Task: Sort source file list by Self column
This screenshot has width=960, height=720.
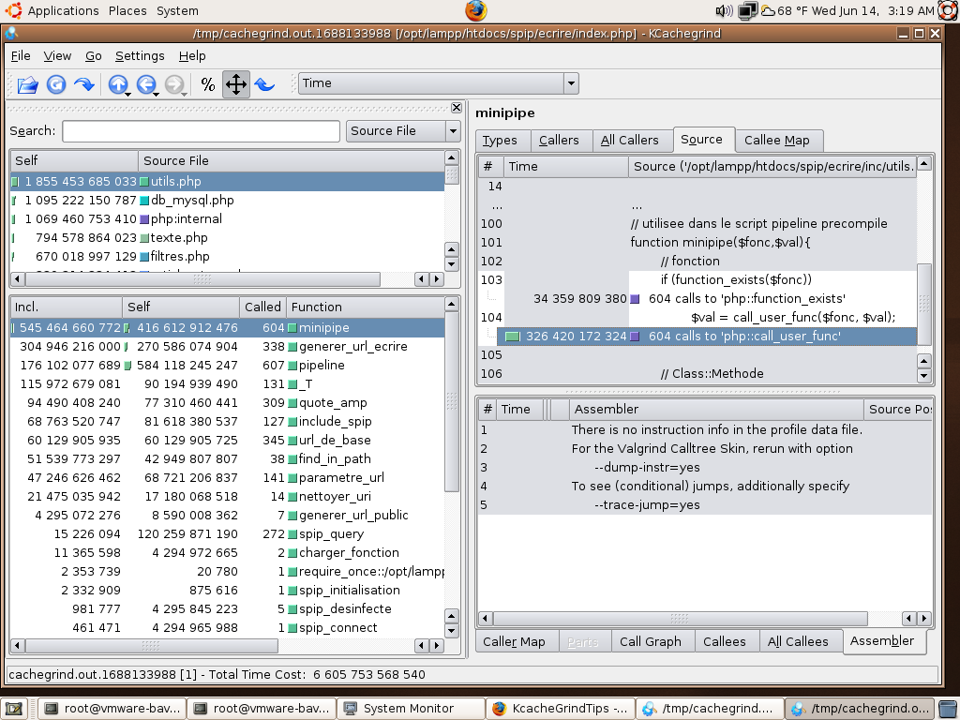Action: [74, 161]
